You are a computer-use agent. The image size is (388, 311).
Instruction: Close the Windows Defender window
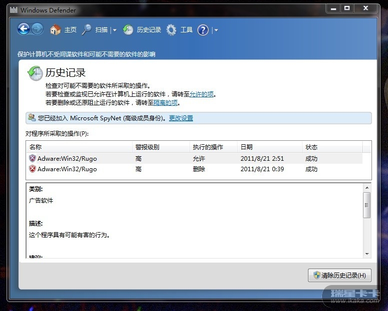[365, 8]
